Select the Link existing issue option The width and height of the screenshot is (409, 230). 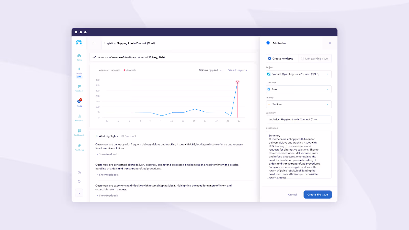coord(315,59)
